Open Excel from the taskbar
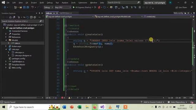196x110 pixels. point(79,107)
